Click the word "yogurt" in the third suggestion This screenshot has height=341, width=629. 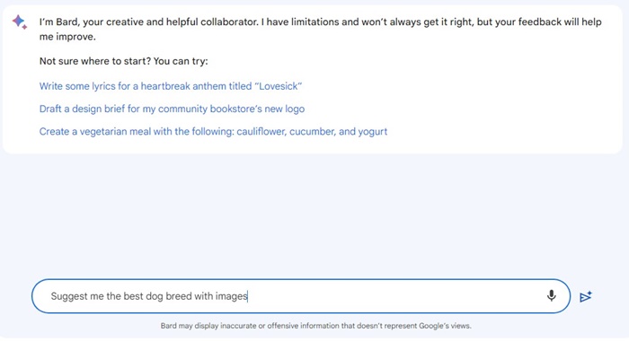(x=373, y=132)
